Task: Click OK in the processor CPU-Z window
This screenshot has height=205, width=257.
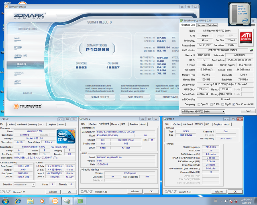Action: (x=69, y=192)
